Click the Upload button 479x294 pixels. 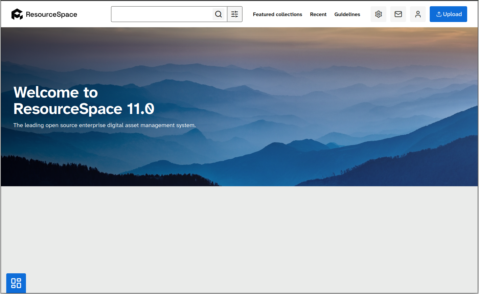pyautogui.click(x=448, y=14)
